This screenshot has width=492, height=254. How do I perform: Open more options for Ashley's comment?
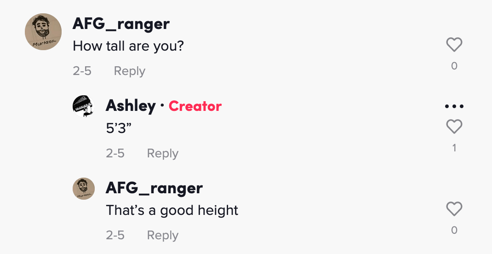[x=454, y=106]
